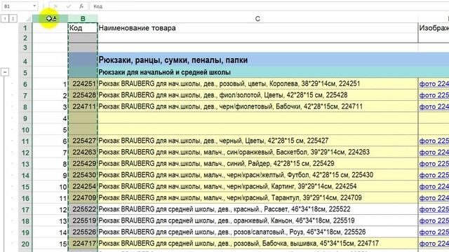Select row 9 header
The width and height of the screenshot is (449, 252).
[x=25, y=118]
